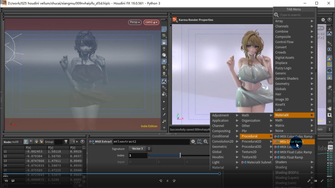Click the Index value input field
335x188 pixels.
pyautogui.click(x=137, y=155)
